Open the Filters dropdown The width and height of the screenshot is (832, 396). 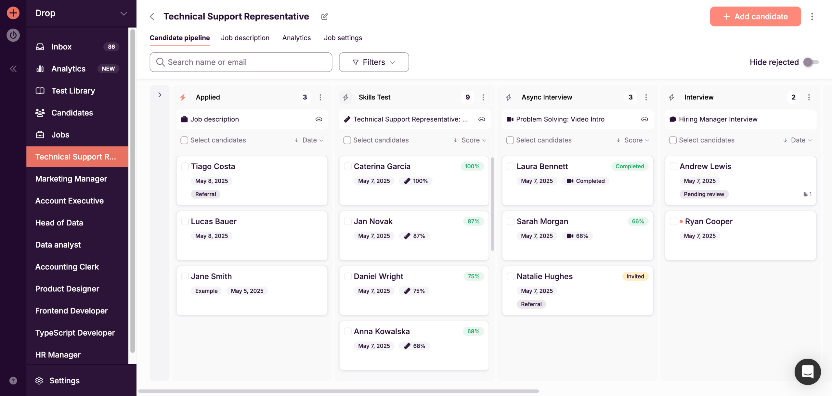tap(374, 62)
